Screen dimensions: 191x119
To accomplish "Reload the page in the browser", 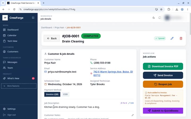I will click(14, 9).
